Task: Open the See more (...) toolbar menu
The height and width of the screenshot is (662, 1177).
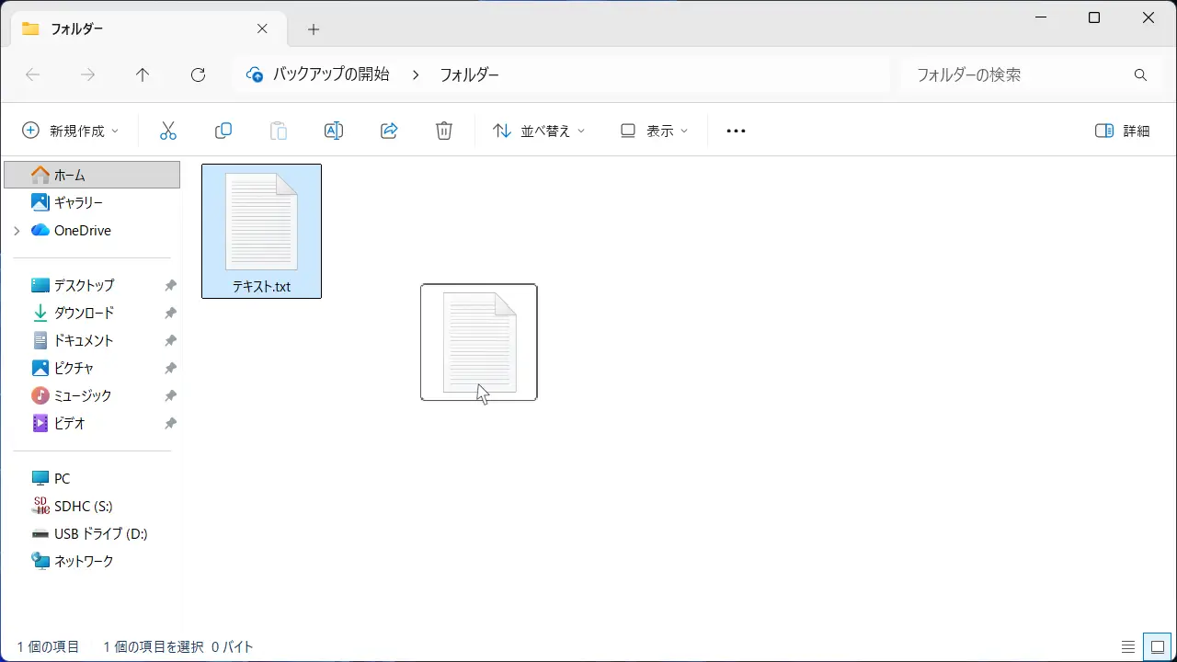Action: 736,131
